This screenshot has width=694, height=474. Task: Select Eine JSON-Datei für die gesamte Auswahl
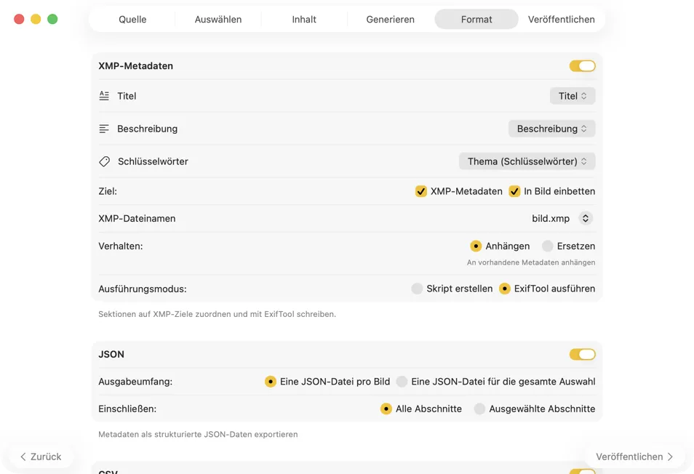pos(402,382)
